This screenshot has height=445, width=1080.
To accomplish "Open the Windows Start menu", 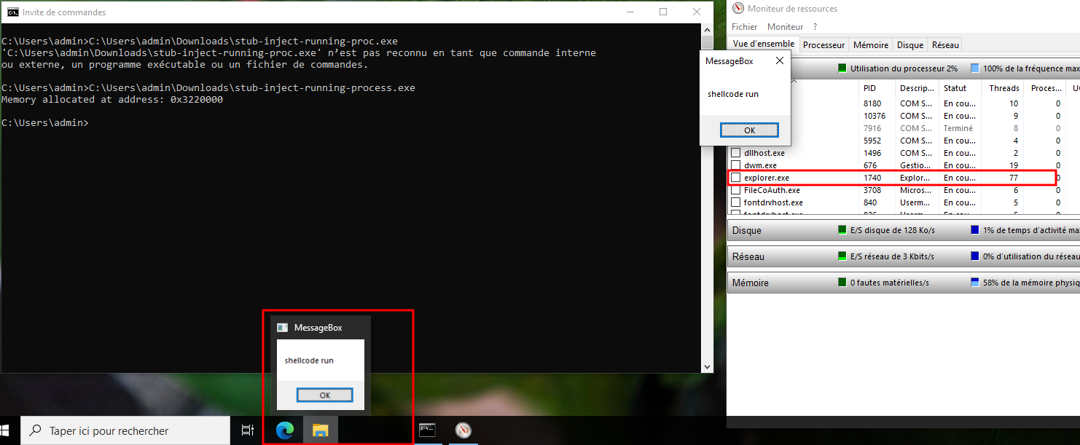I will (10, 430).
